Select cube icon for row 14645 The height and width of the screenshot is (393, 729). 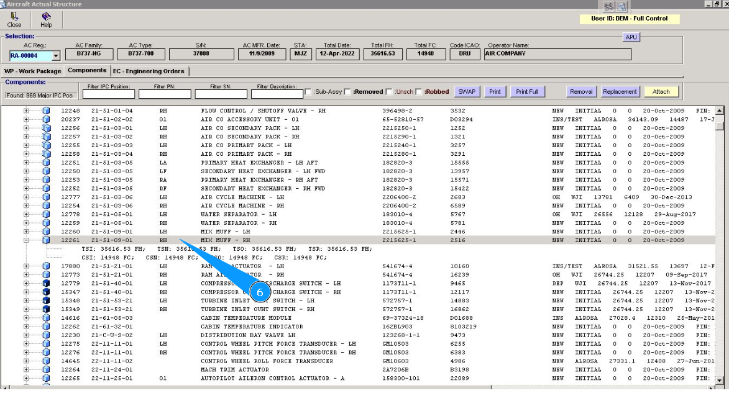46,361
